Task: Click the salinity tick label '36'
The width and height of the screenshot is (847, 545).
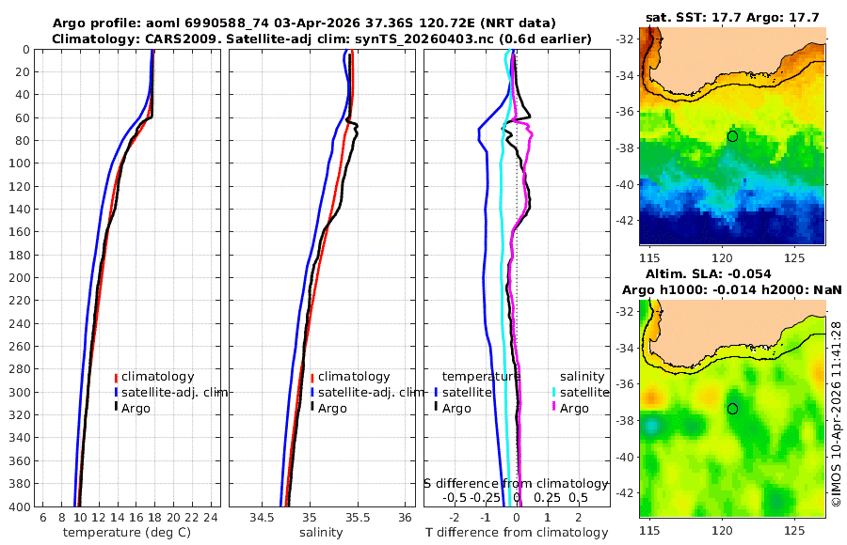Action: tap(405, 518)
